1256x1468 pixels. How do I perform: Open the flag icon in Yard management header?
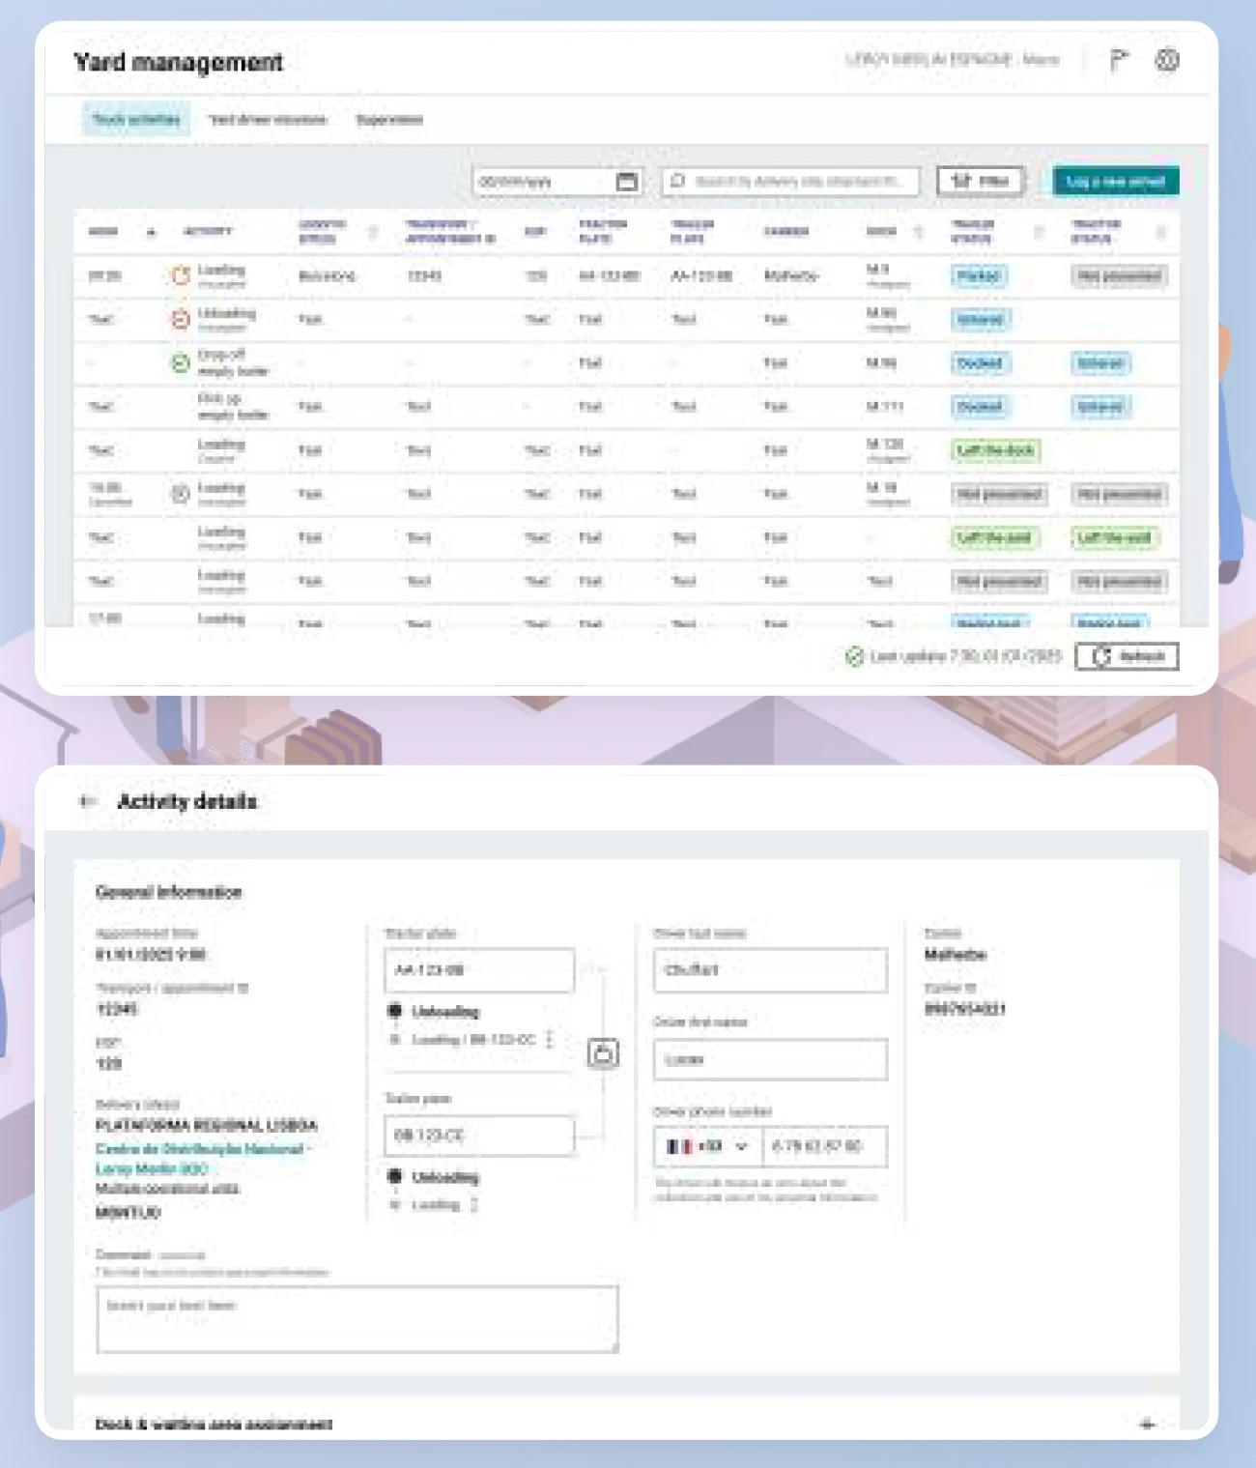[x=1119, y=60]
